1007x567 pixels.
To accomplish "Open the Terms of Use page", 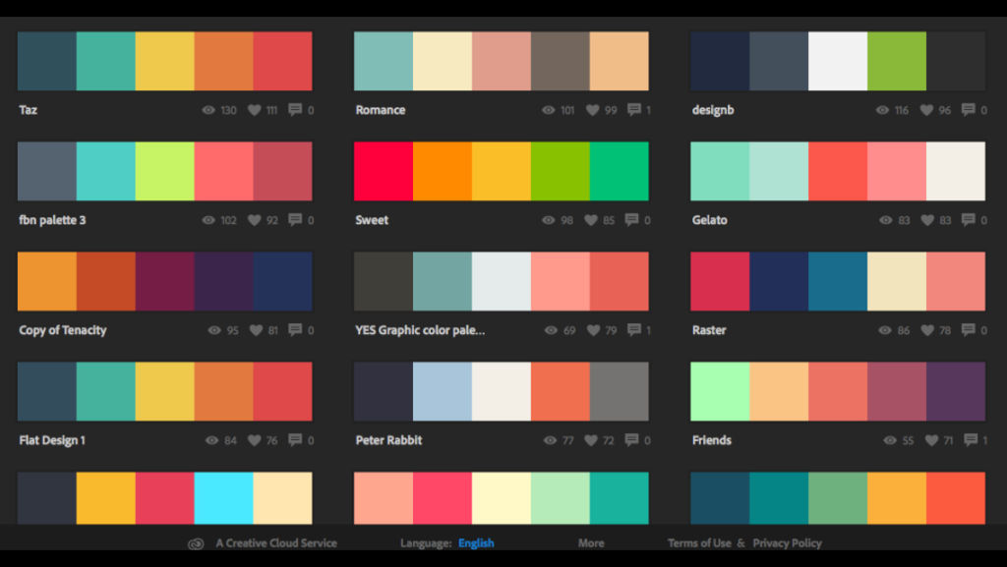I will tap(699, 542).
